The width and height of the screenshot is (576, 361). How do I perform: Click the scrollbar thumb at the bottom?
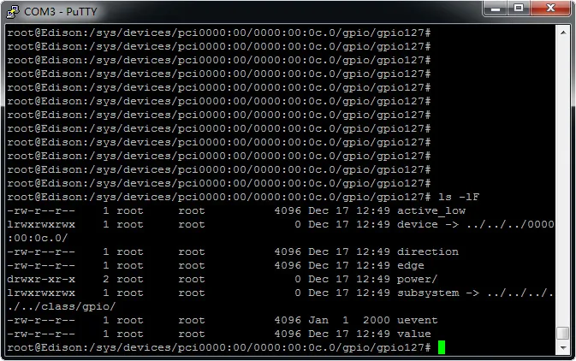click(x=562, y=334)
